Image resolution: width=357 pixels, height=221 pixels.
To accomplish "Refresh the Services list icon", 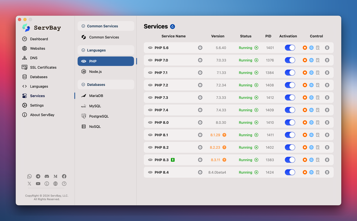I will [x=172, y=26].
